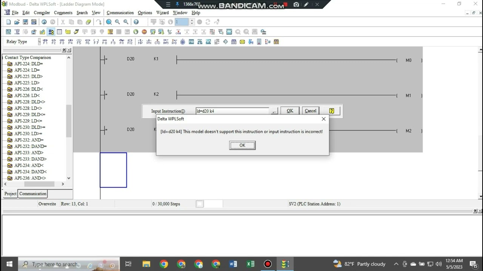The height and width of the screenshot is (271, 483).
Task: Open the taskbar notification center
Action: (x=474, y=264)
